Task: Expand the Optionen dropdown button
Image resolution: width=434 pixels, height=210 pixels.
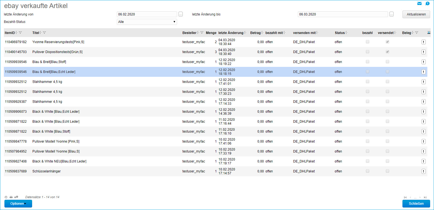Action: 18,204
